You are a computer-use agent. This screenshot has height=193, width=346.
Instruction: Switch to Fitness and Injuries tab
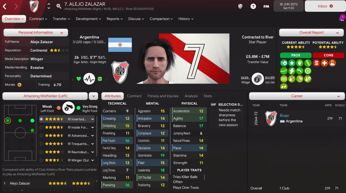[163, 96]
